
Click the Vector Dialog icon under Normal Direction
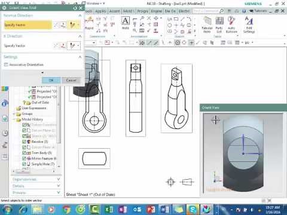(63, 25)
